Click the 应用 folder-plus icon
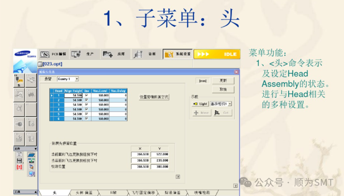Viewport: 344px width, 196px height. click(x=108, y=54)
